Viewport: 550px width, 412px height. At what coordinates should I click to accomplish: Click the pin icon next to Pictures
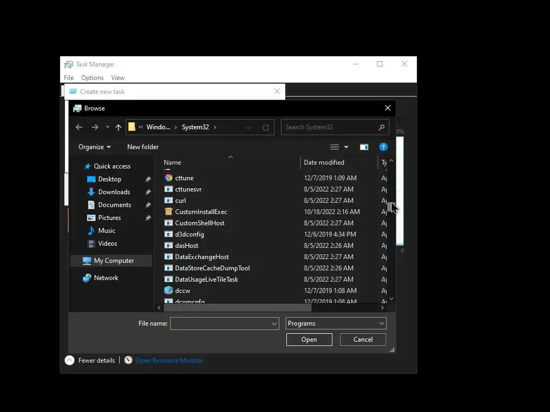coord(148,218)
